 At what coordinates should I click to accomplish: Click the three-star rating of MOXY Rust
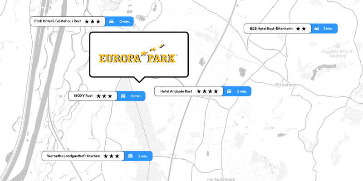[x=104, y=96]
